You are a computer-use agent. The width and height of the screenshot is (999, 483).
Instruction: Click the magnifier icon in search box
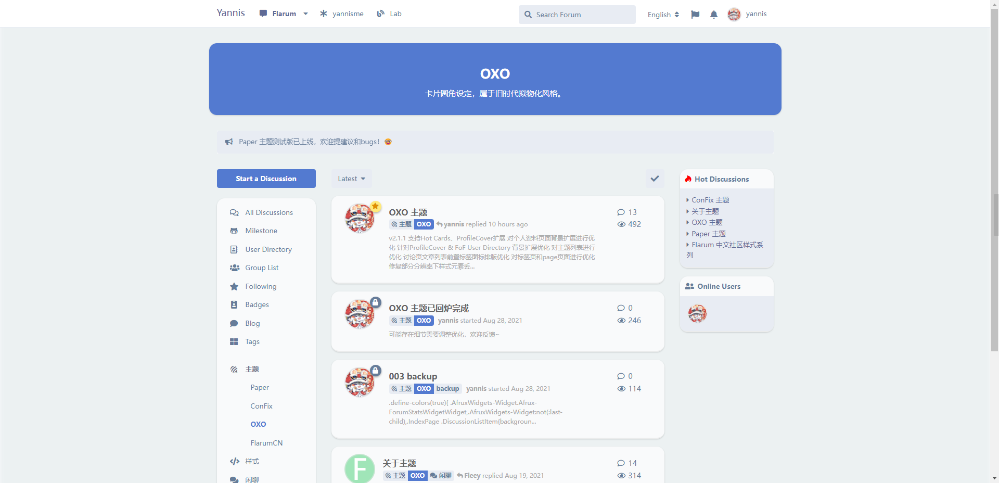click(x=528, y=15)
